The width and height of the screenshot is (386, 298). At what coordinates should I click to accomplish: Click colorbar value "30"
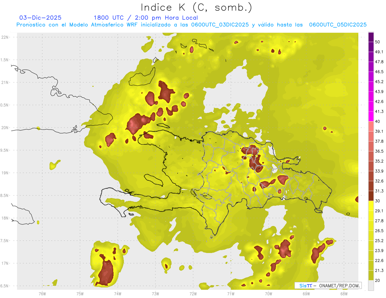click(x=378, y=201)
